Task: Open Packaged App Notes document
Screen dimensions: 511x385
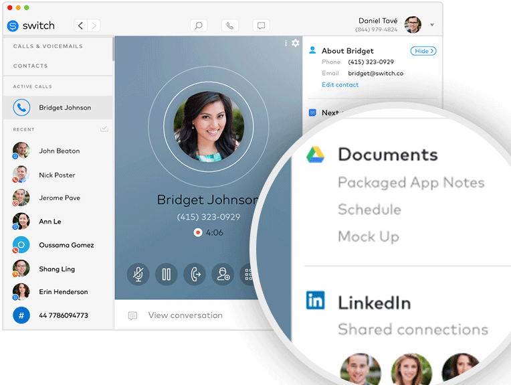Action: tap(411, 183)
